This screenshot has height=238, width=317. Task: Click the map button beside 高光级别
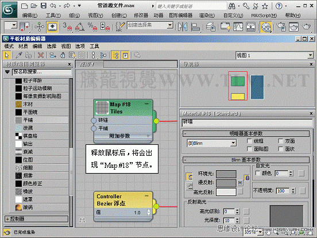click(246, 212)
